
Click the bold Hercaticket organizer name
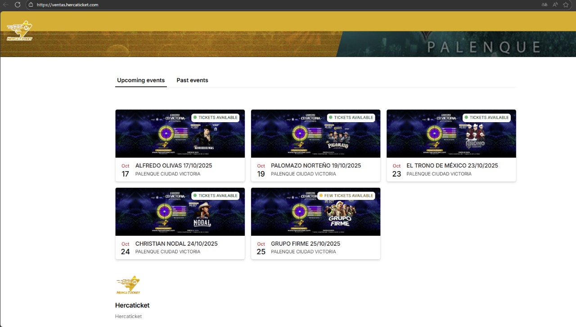click(132, 305)
